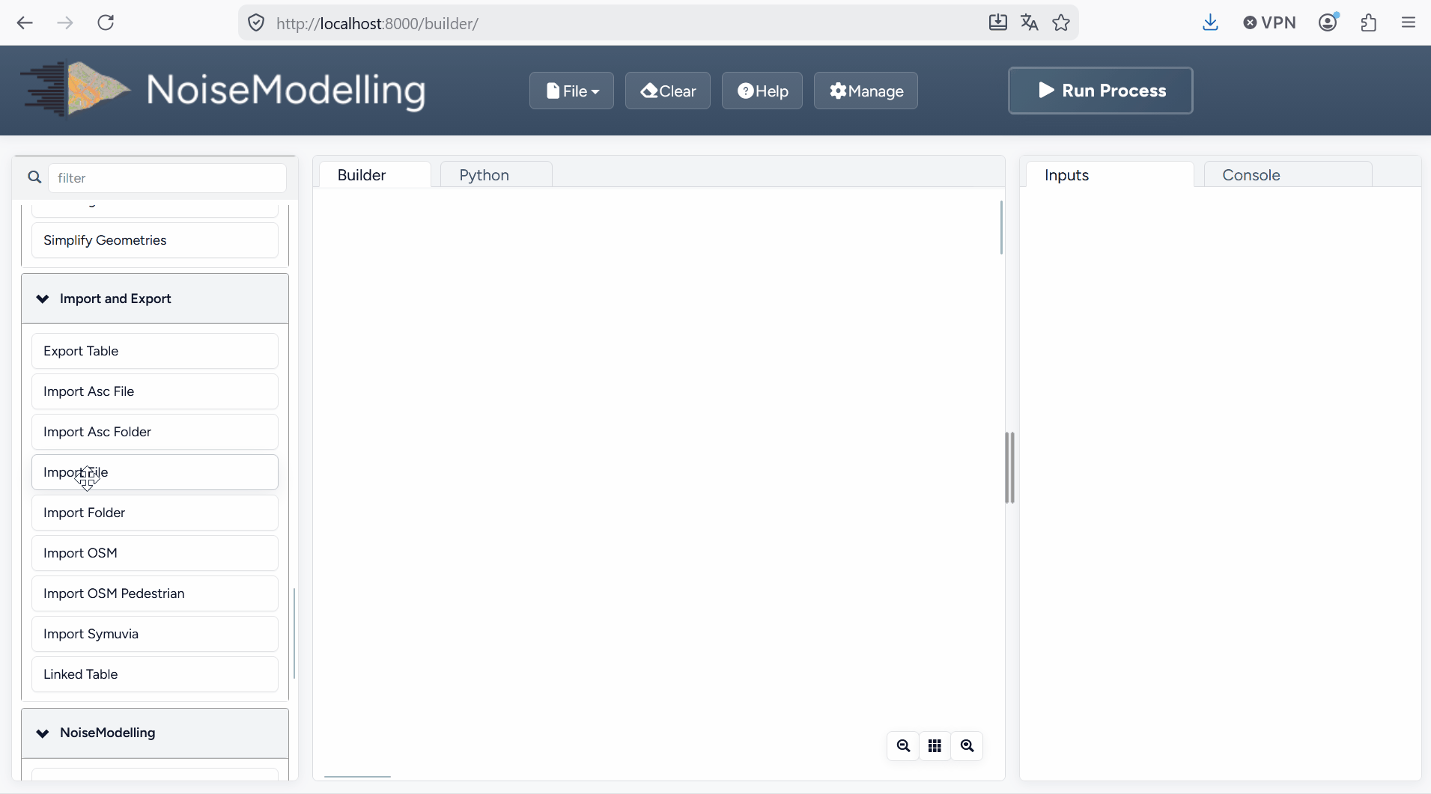
Task: Select the Linked Table block
Action: [x=155, y=674]
